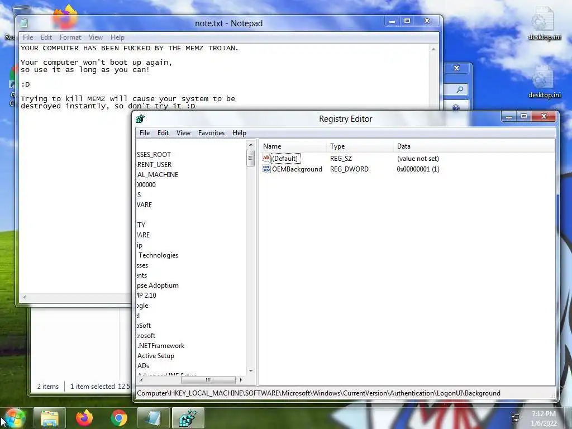This screenshot has width=572, height=429.
Task: Click Notepad horizontal scroll left arrow
Action: (25, 297)
